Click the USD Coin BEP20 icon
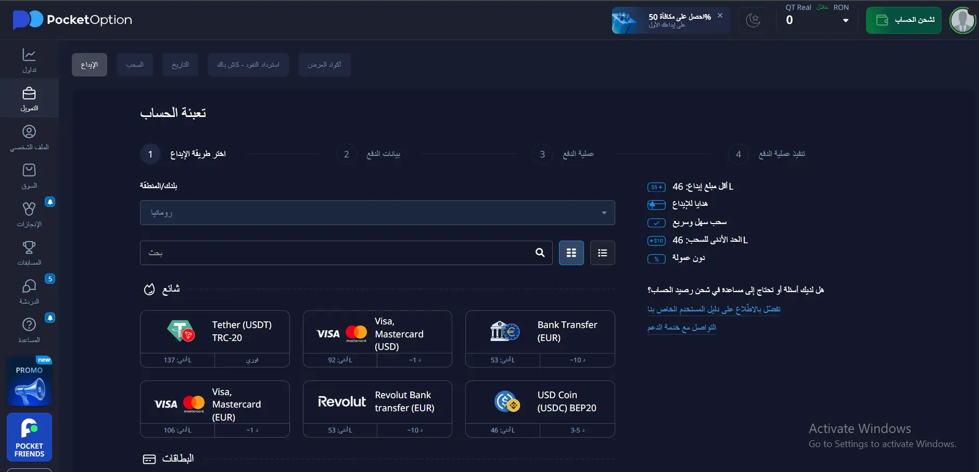Image resolution: width=979 pixels, height=472 pixels. point(507,401)
